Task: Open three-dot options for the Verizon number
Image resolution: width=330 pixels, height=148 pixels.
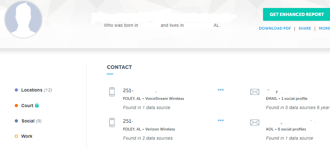Action: pyautogui.click(x=221, y=121)
